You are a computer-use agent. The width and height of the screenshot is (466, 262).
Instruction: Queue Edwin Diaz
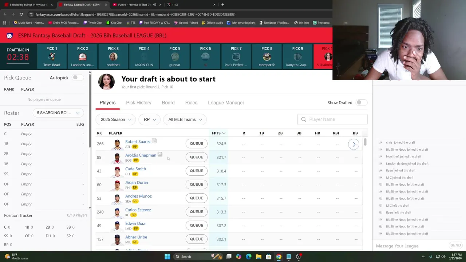[196, 225]
